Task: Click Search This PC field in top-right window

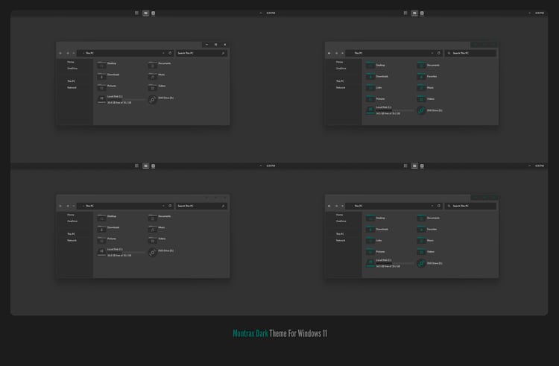Action: click(470, 53)
